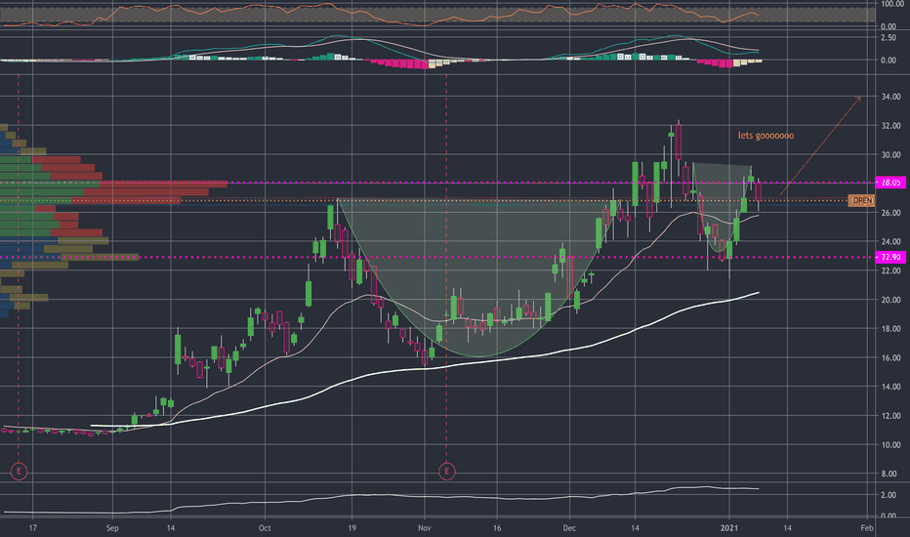Click the 32.00 price axis label
Image resolution: width=910 pixels, height=537 pixels.
(890, 125)
